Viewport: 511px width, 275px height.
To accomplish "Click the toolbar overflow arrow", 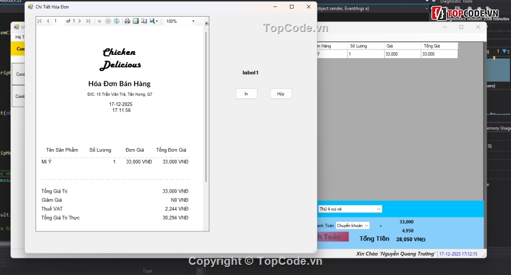I will pos(207,23).
